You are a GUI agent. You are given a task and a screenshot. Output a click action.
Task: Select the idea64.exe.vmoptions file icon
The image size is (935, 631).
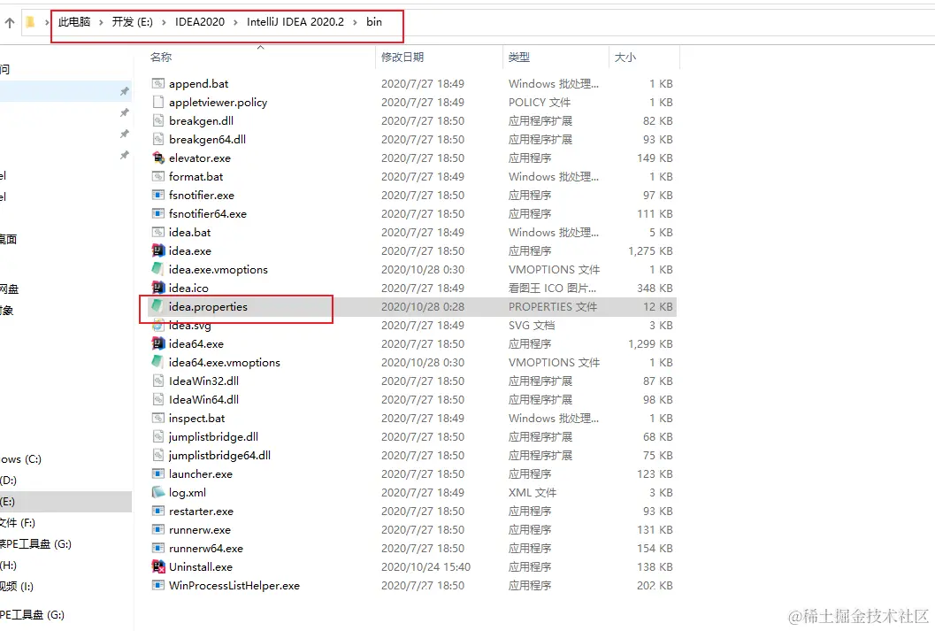tap(158, 362)
